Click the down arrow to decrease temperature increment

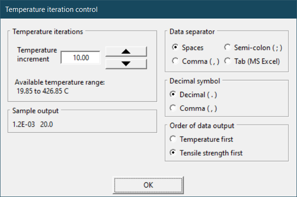126,63
